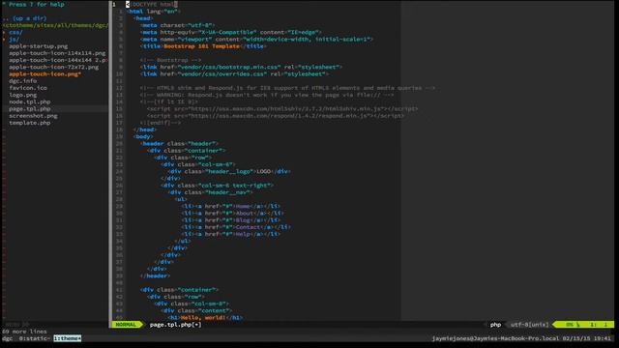Click the 'Press ? for help' hint
619x348 pixels.
pos(34,4)
